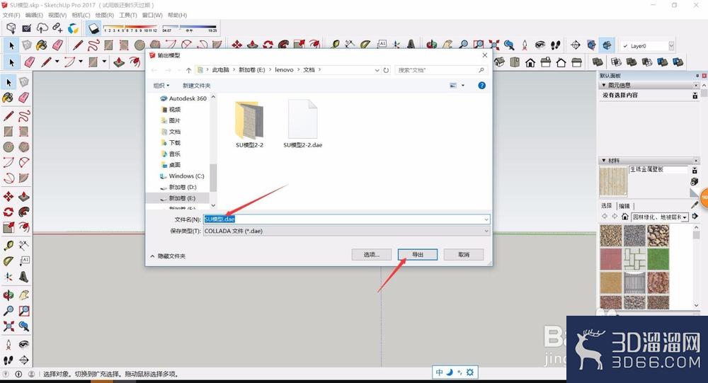
Task: Select the Circle tool in top toolbar
Action: click(x=139, y=45)
